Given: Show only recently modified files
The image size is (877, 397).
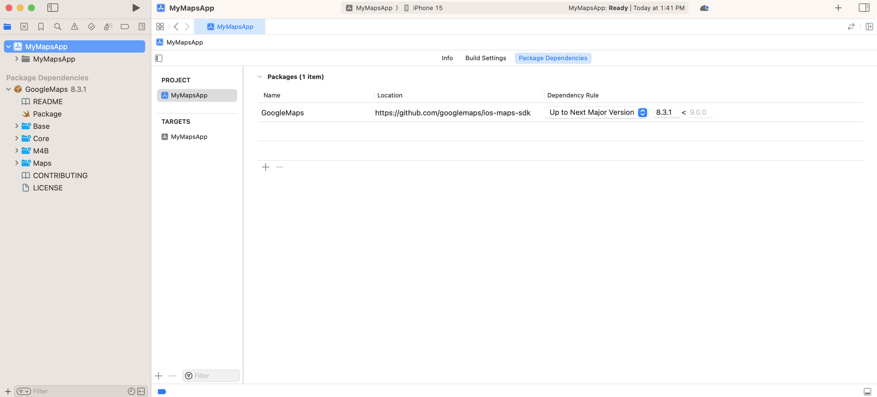Looking at the screenshot, I should click(131, 391).
